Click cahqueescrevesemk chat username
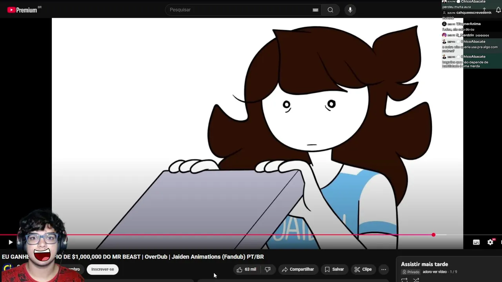Screen dimensions: 502x282 coord(474,13)
